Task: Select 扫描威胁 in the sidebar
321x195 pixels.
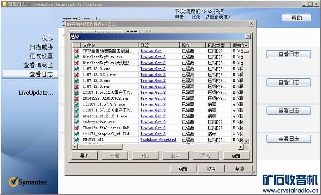Action: 41,47
